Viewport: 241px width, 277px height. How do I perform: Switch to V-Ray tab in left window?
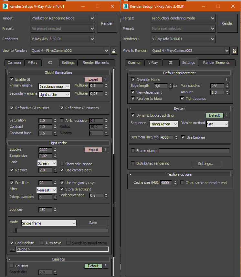coord(33,63)
